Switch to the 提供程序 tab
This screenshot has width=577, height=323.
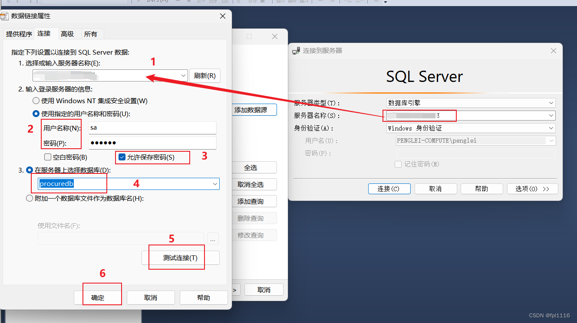[x=19, y=34]
